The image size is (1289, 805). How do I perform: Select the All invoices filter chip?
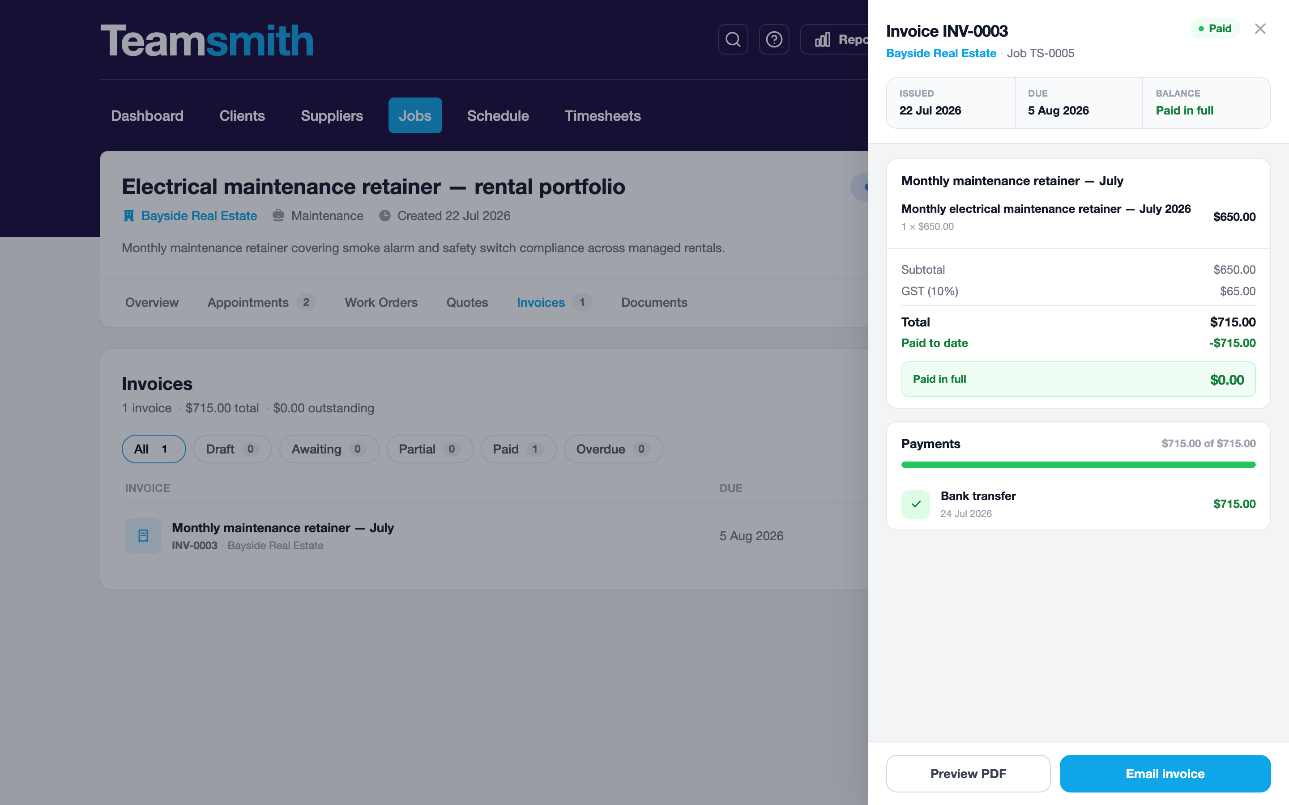click(x=154, y=449)
